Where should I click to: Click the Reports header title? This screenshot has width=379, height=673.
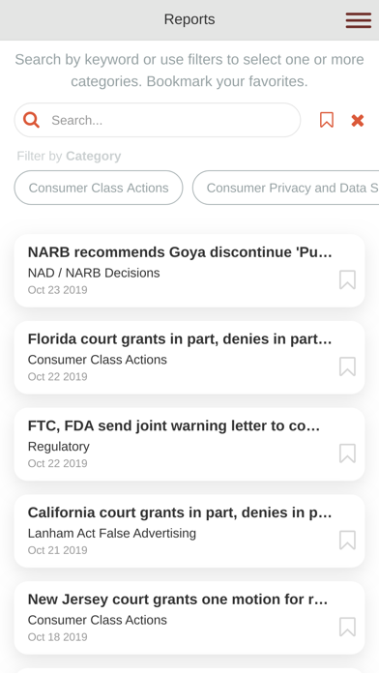189,19
